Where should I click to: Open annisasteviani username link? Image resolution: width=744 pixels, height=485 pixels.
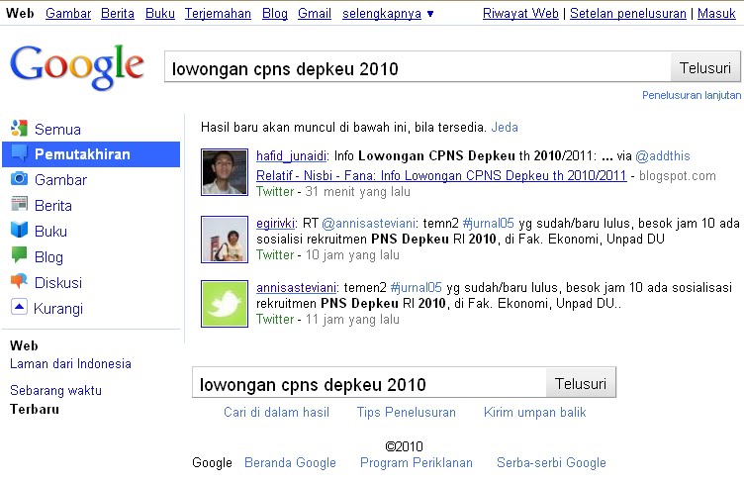click(x=296, y=288)
